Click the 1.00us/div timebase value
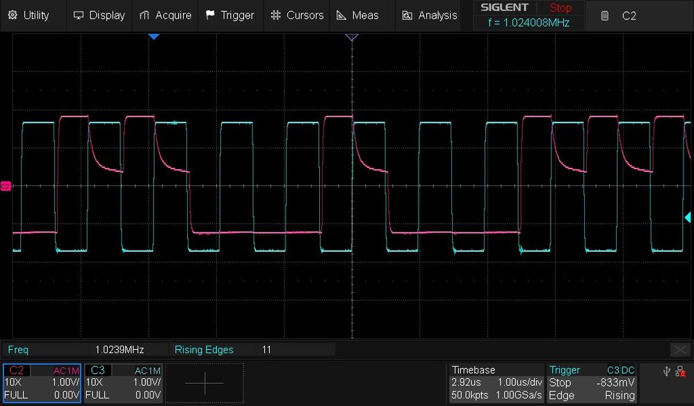 click(x=520, y=382)
